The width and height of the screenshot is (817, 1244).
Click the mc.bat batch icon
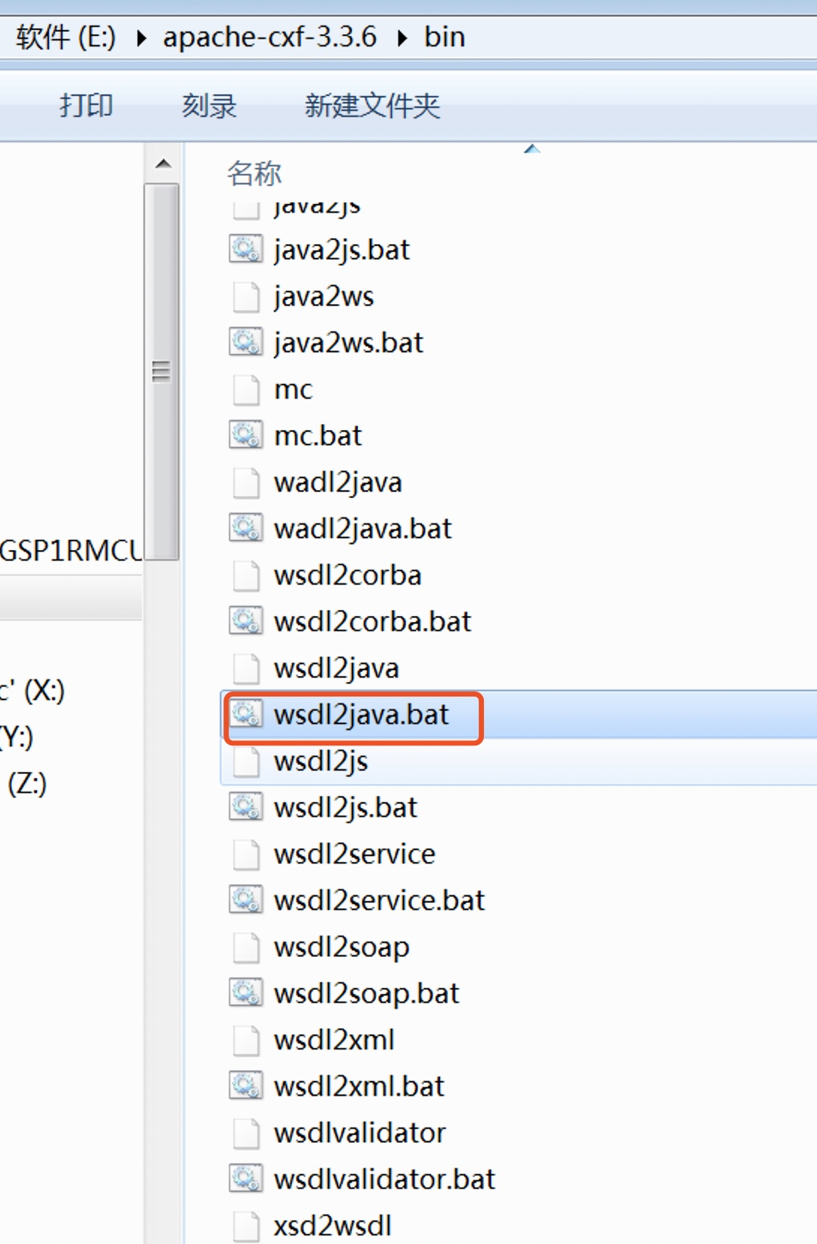(x=246, y=435)
